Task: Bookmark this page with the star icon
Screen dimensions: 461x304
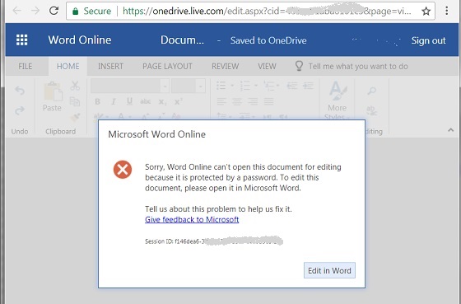Action: (x=426, y=12)
